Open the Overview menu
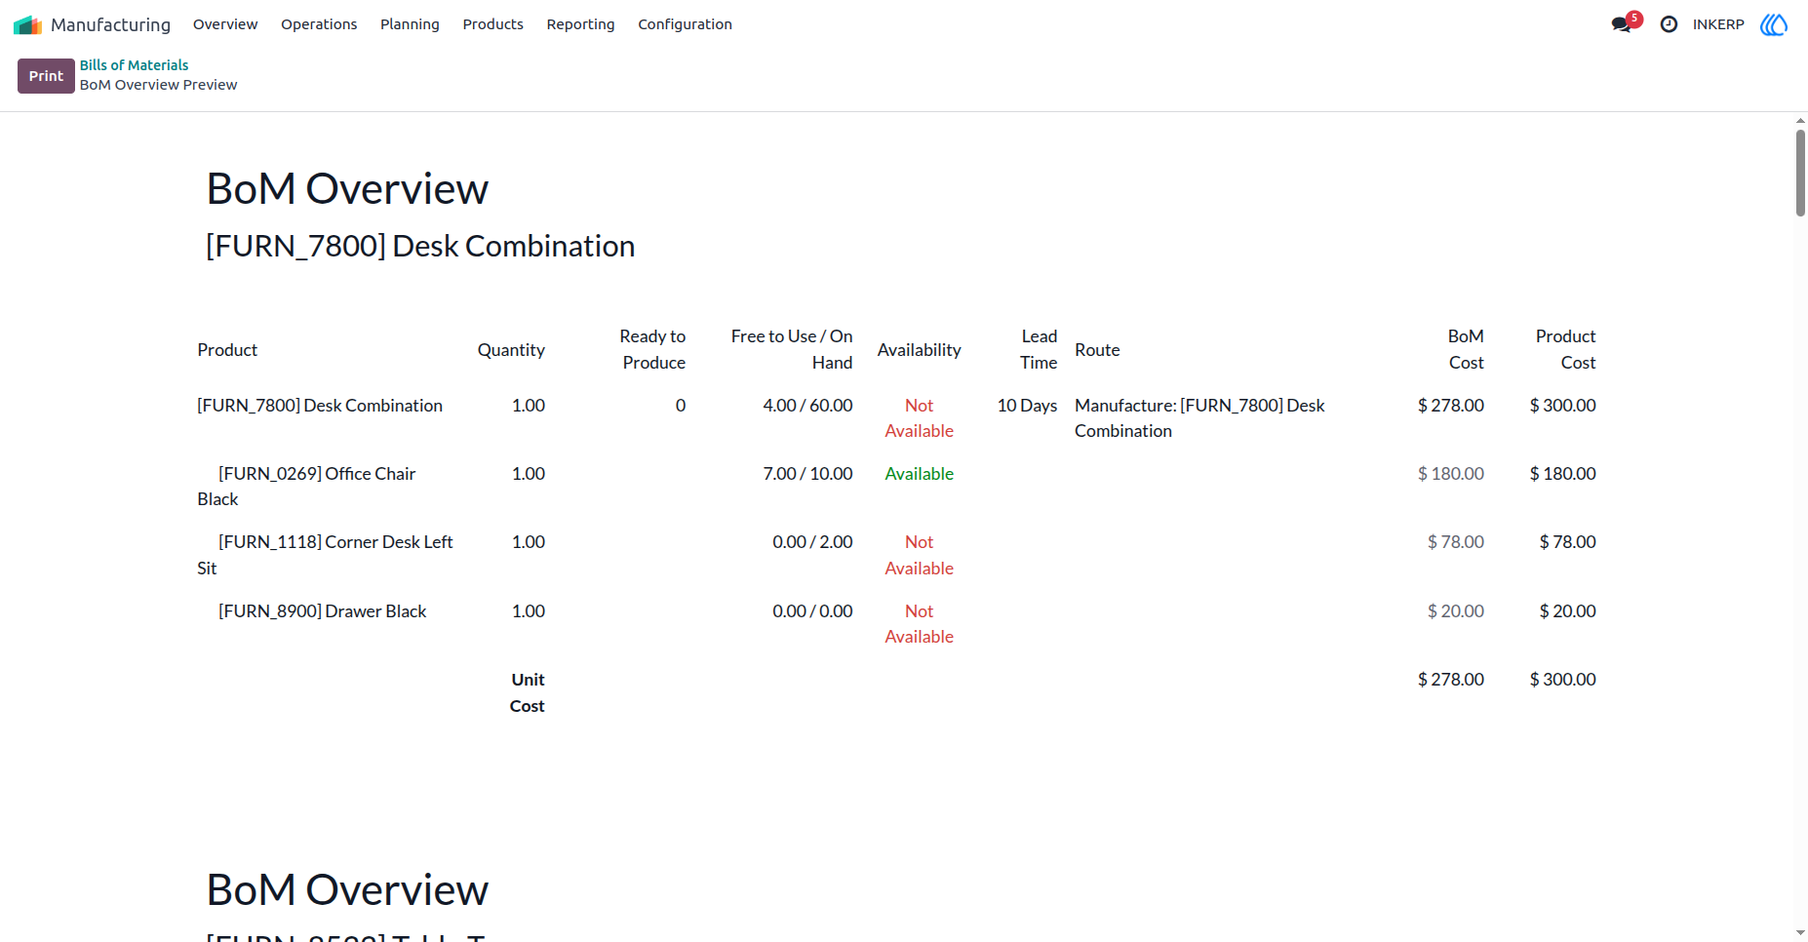This screenshot has height=942, width=1808. click(x=225, y=24)
